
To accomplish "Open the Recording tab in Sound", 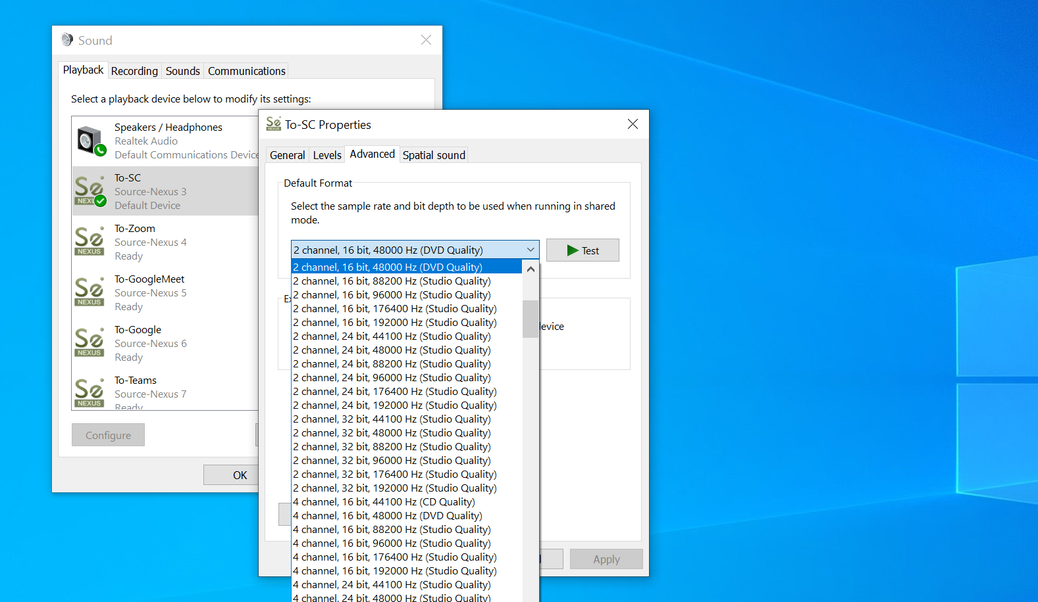I will coord(134,71).
